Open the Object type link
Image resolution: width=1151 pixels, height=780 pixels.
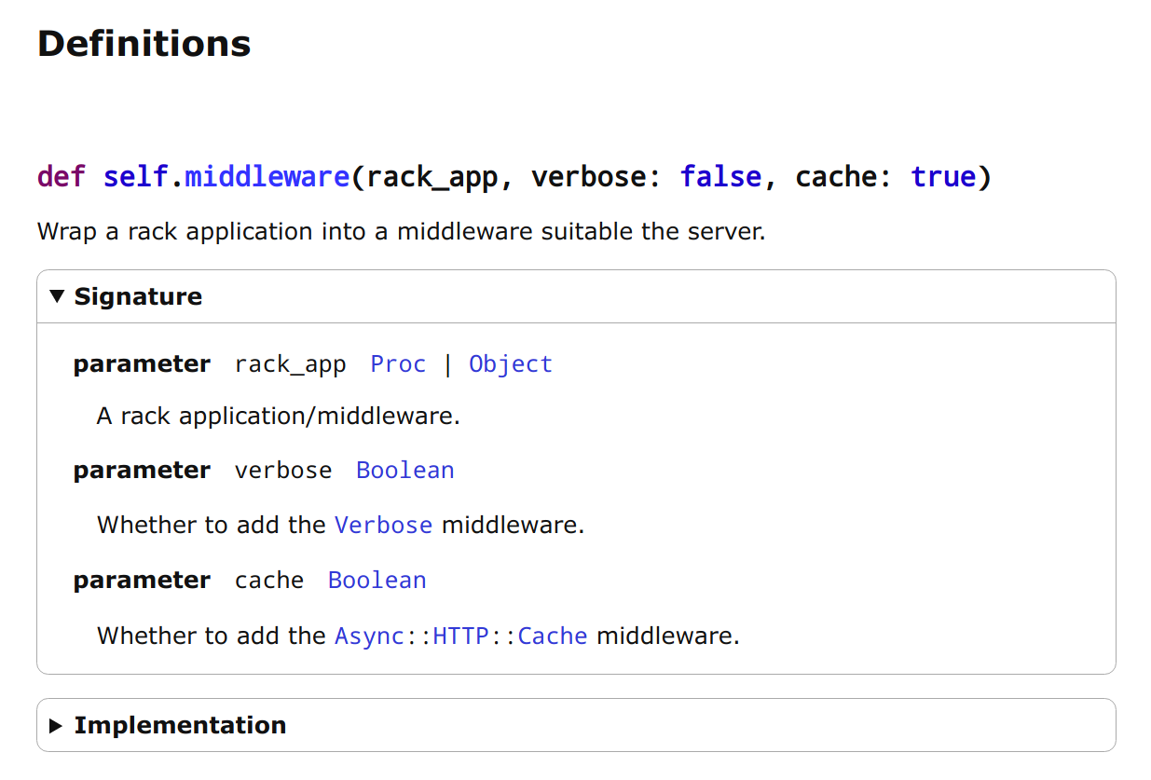pos(511,364)
